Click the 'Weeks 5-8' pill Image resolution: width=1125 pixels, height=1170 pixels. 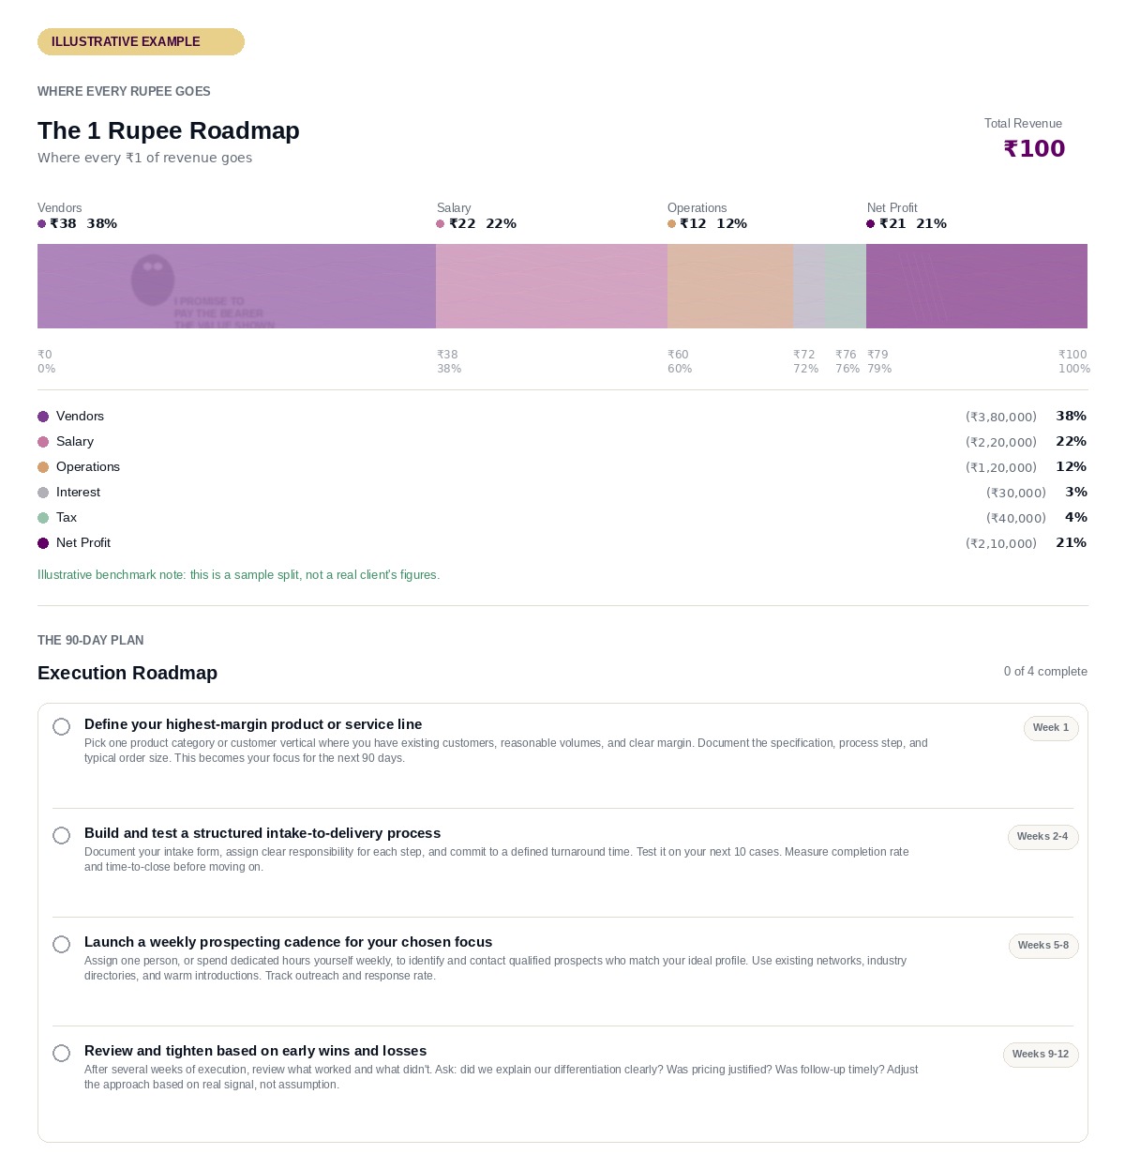1043,946
